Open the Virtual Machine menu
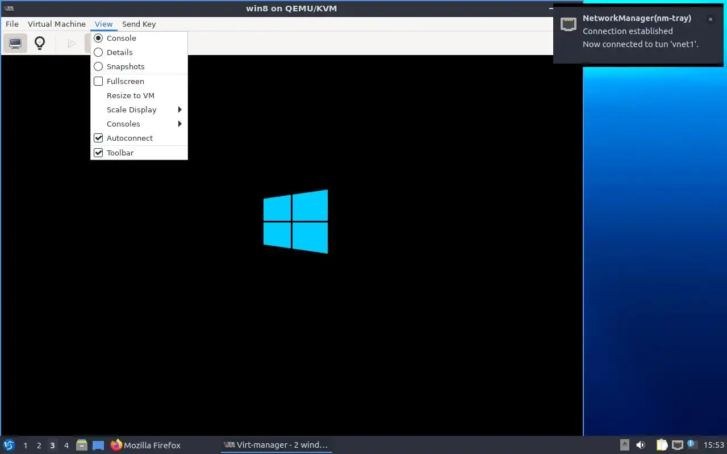Screen dimensions: 727x454 click(x=57, y=24)
